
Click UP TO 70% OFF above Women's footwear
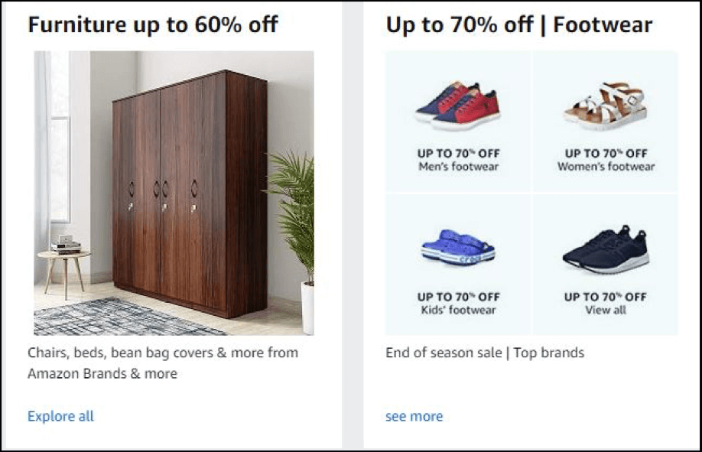(x=606, y=154)
